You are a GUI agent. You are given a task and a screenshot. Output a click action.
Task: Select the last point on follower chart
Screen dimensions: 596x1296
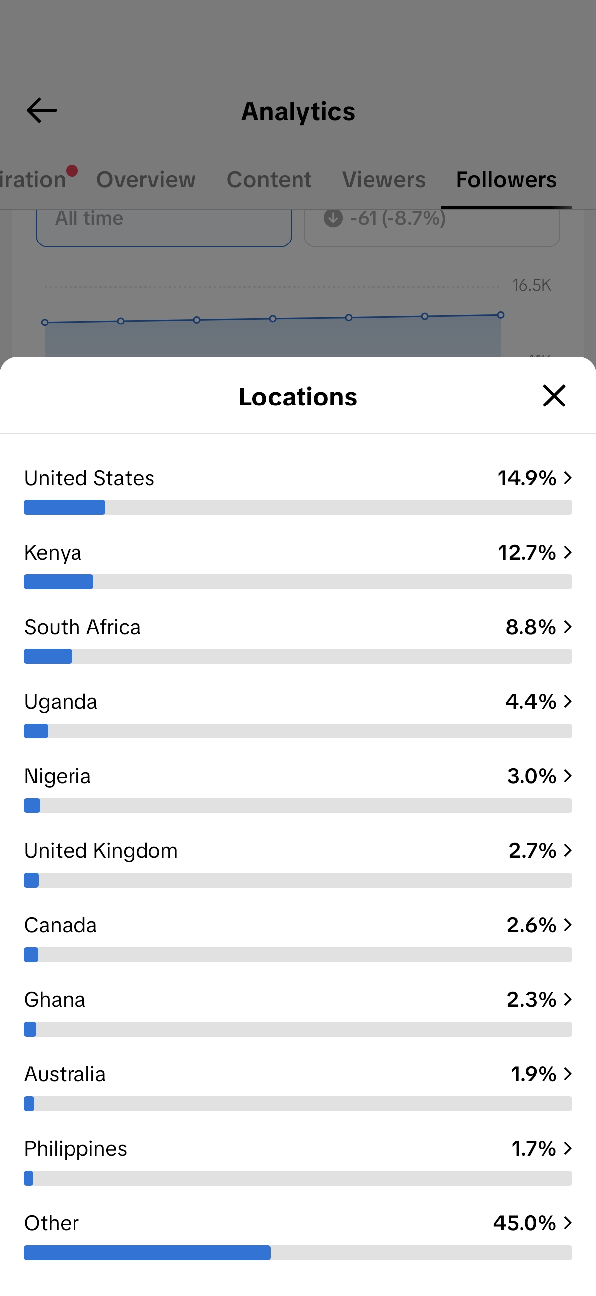(501, 315)
